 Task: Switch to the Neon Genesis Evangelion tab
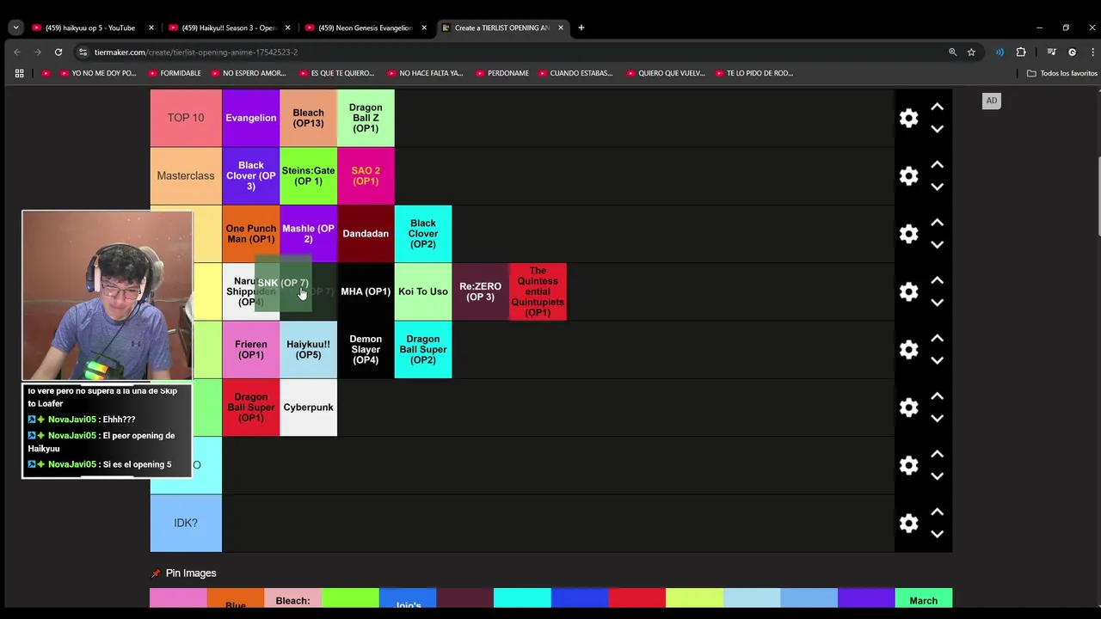[x=366, y=28]
